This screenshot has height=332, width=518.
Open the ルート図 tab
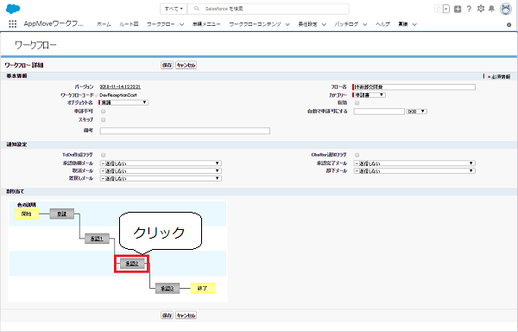(x=129, y=24)
